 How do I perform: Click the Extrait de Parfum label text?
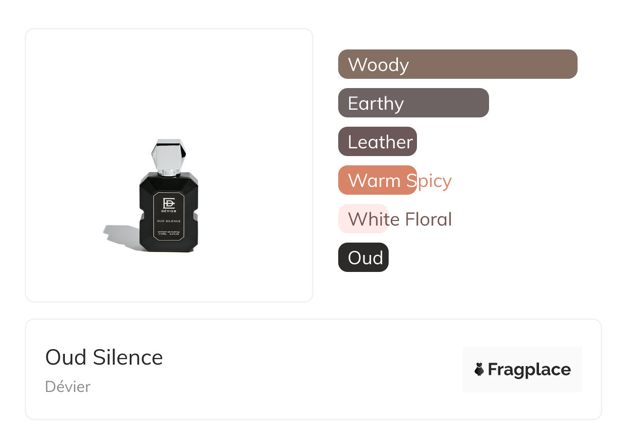(169, 233)
